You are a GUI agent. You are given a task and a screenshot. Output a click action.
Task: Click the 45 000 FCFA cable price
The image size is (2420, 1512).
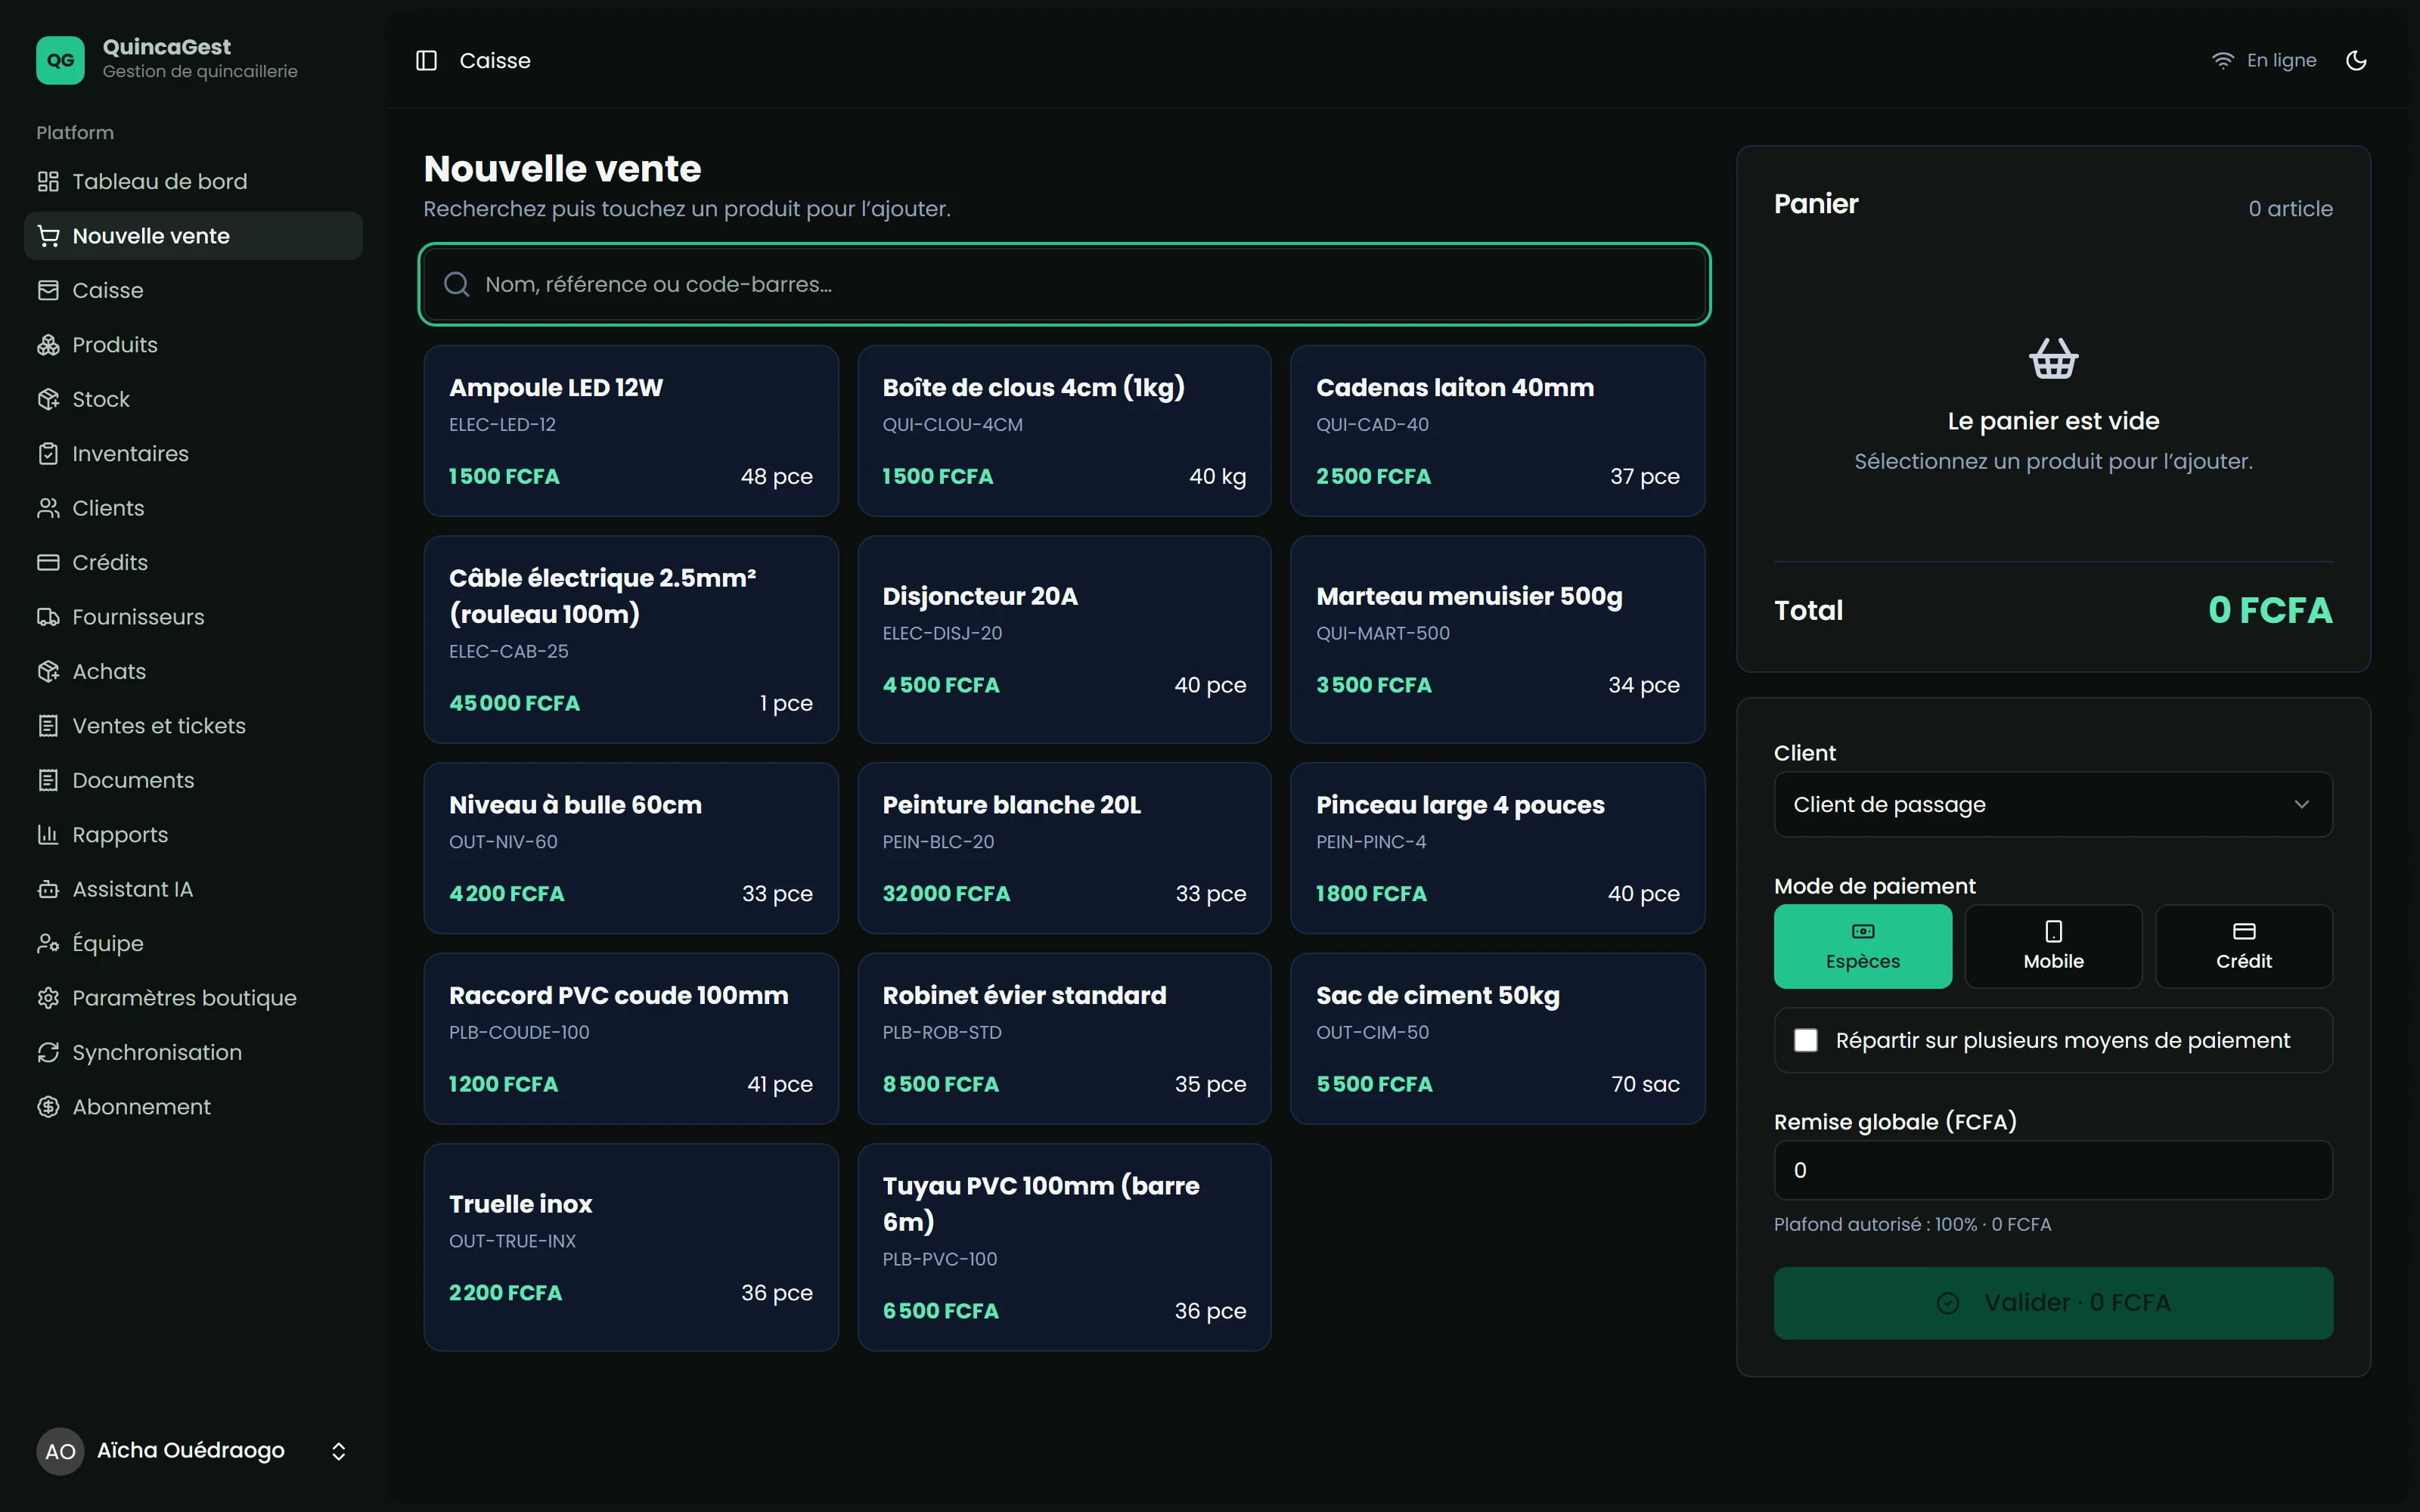(x=514, y=703)
